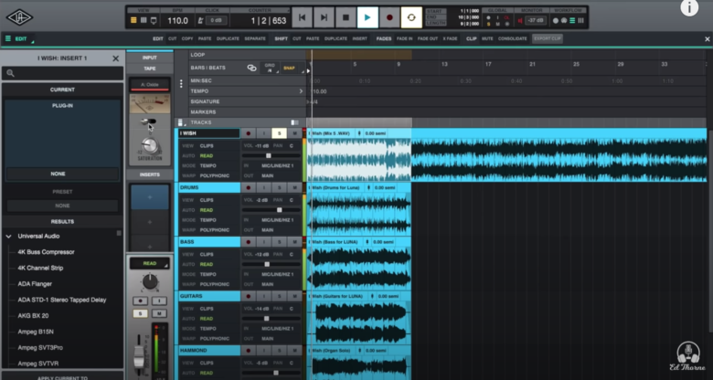The height and width of the screenshot is (380, 713).
Task: Click the Universal Audio logo
Action: click(x=19, y=17)
